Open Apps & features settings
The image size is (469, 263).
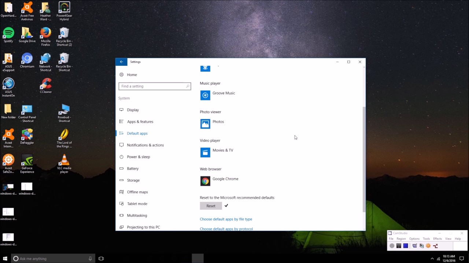click(140, 122)
